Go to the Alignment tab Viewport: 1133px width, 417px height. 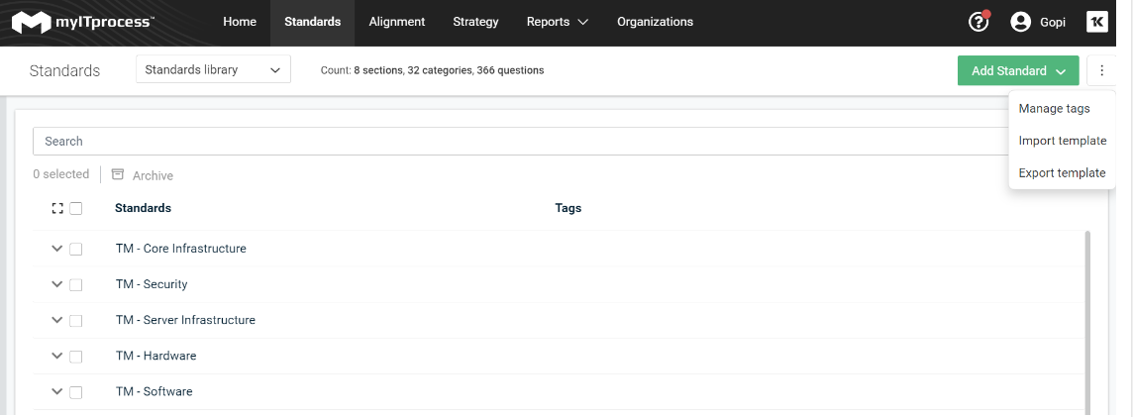(397, 22)
